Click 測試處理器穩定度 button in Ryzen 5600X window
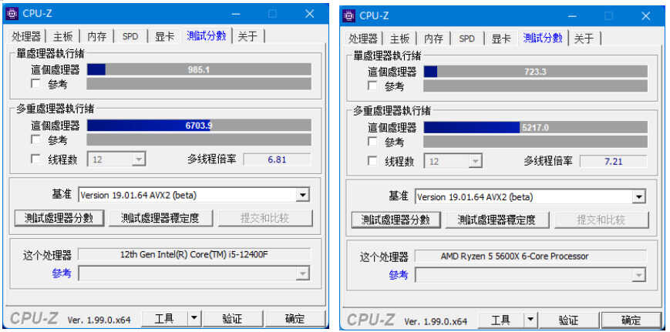Screen dimensions: 670x332 pyautogui.click(x=497, y=220)
